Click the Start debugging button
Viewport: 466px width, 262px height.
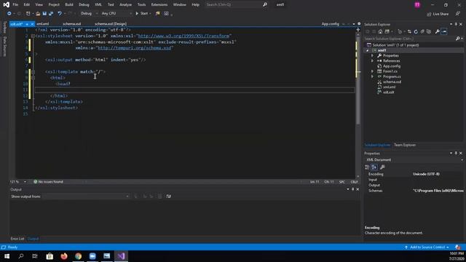pos(142,13)
